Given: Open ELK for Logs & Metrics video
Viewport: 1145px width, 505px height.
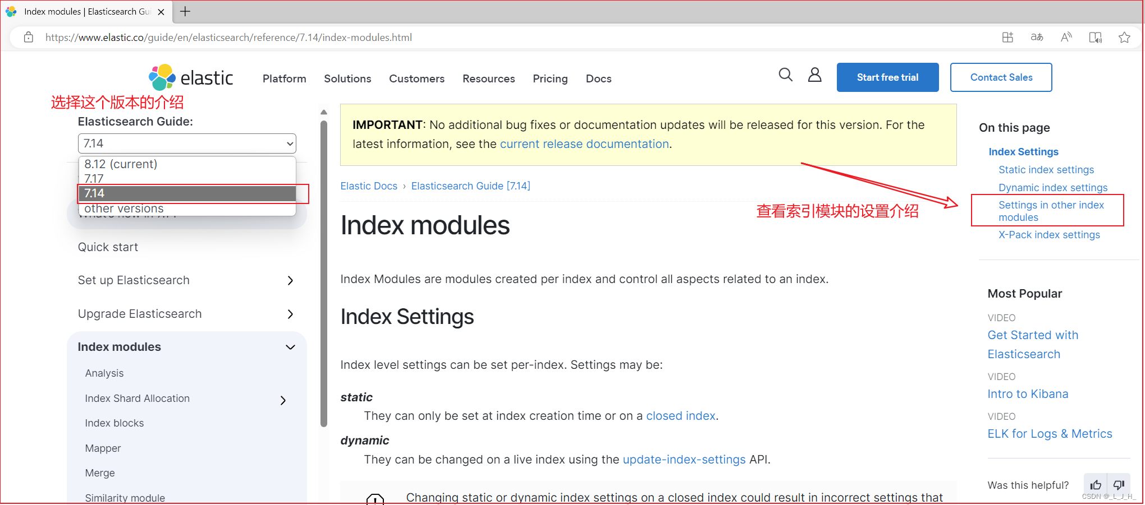Looking at the screenshot, I should pos(1050,434).
